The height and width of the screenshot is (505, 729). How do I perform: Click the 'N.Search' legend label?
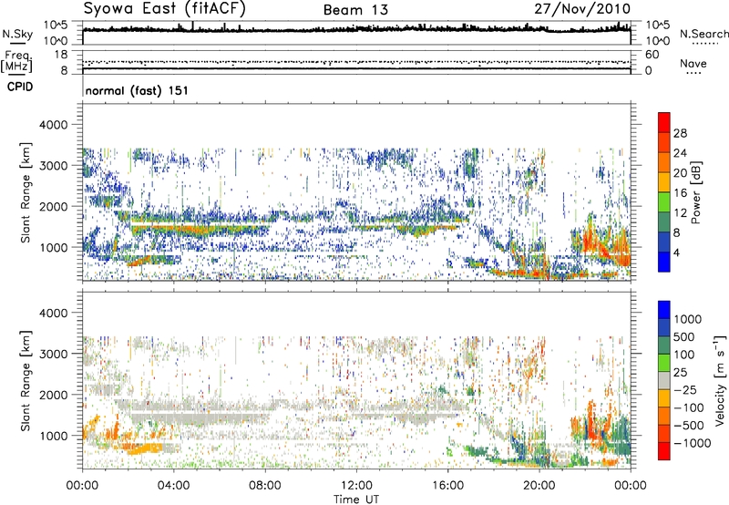[703, 34]
